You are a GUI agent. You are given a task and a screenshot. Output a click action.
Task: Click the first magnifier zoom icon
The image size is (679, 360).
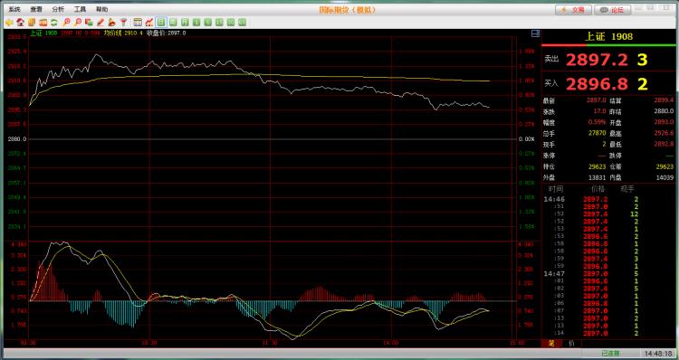click(66, 22)
